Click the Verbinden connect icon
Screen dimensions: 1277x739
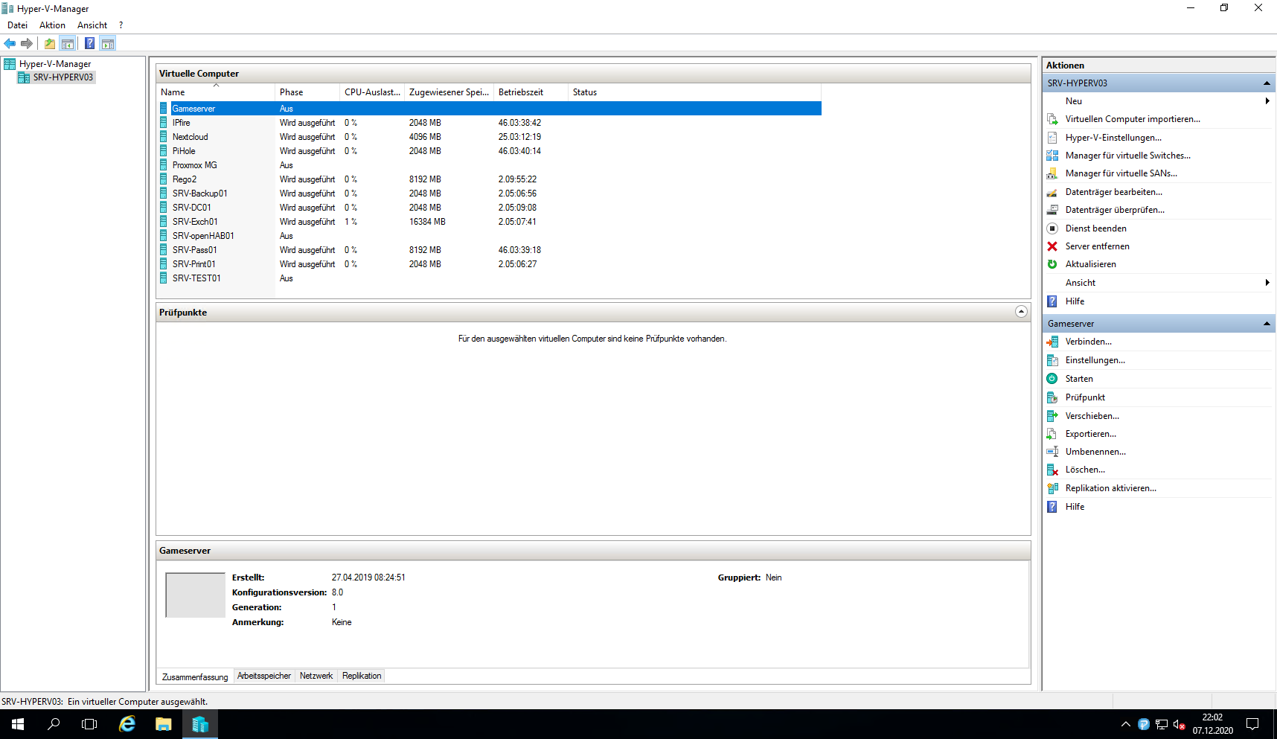[1052, 342]
